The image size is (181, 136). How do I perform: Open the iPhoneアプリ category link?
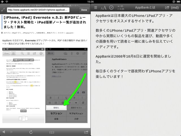(29, 33)
